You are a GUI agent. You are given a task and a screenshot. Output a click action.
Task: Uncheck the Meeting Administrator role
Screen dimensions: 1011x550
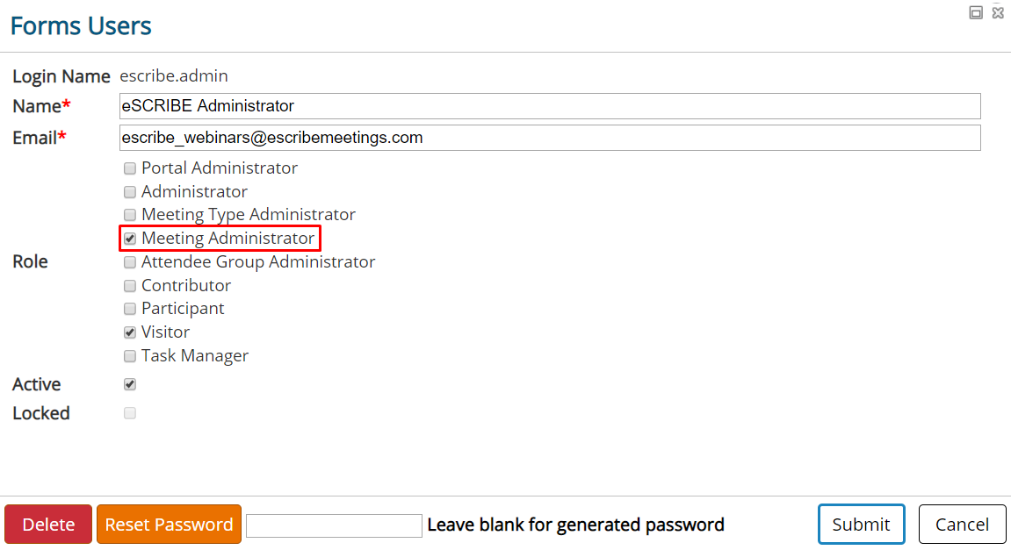click(129, 238)
